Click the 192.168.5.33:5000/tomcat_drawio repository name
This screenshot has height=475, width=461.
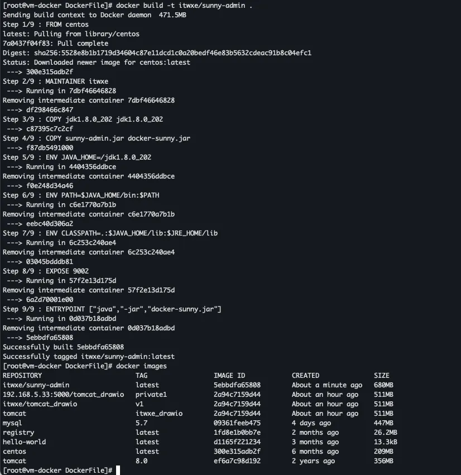coord(63,395)
